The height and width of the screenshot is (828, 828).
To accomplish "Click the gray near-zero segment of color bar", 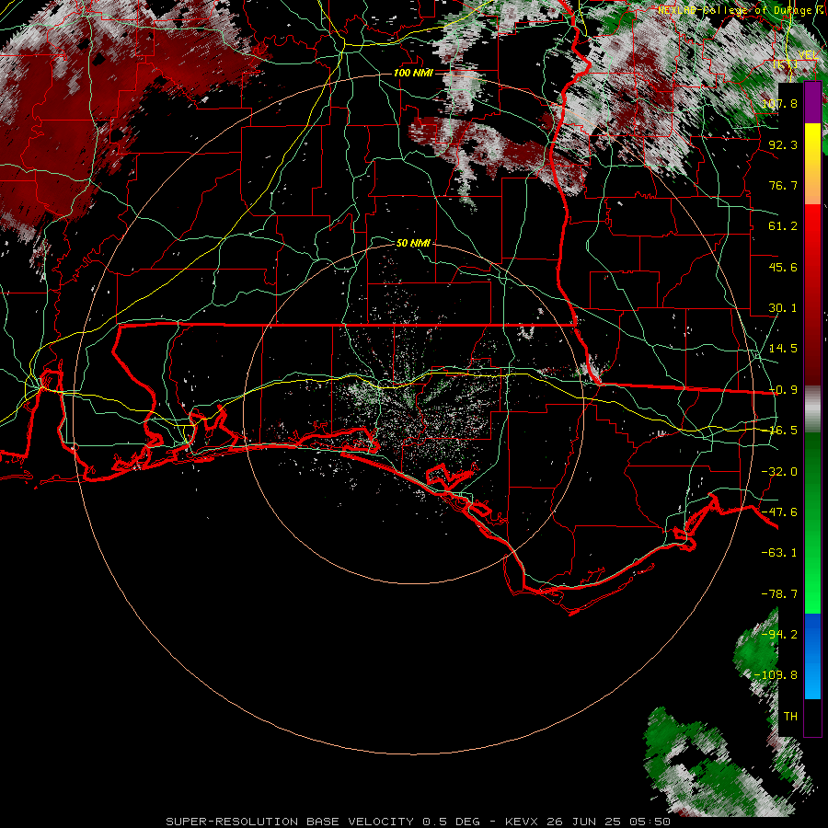I will click(812, 408).
